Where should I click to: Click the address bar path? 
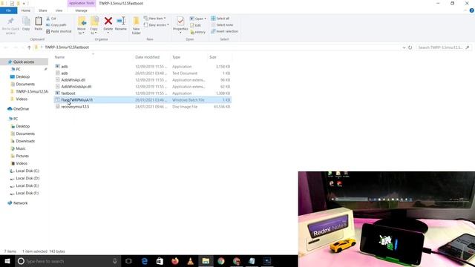coord(67,47)
